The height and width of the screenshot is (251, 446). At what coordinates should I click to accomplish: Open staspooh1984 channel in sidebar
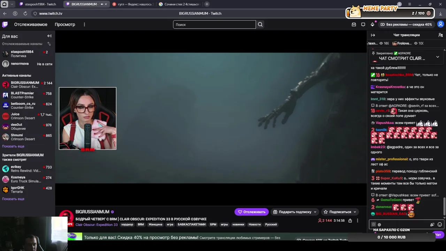(27, 54)
